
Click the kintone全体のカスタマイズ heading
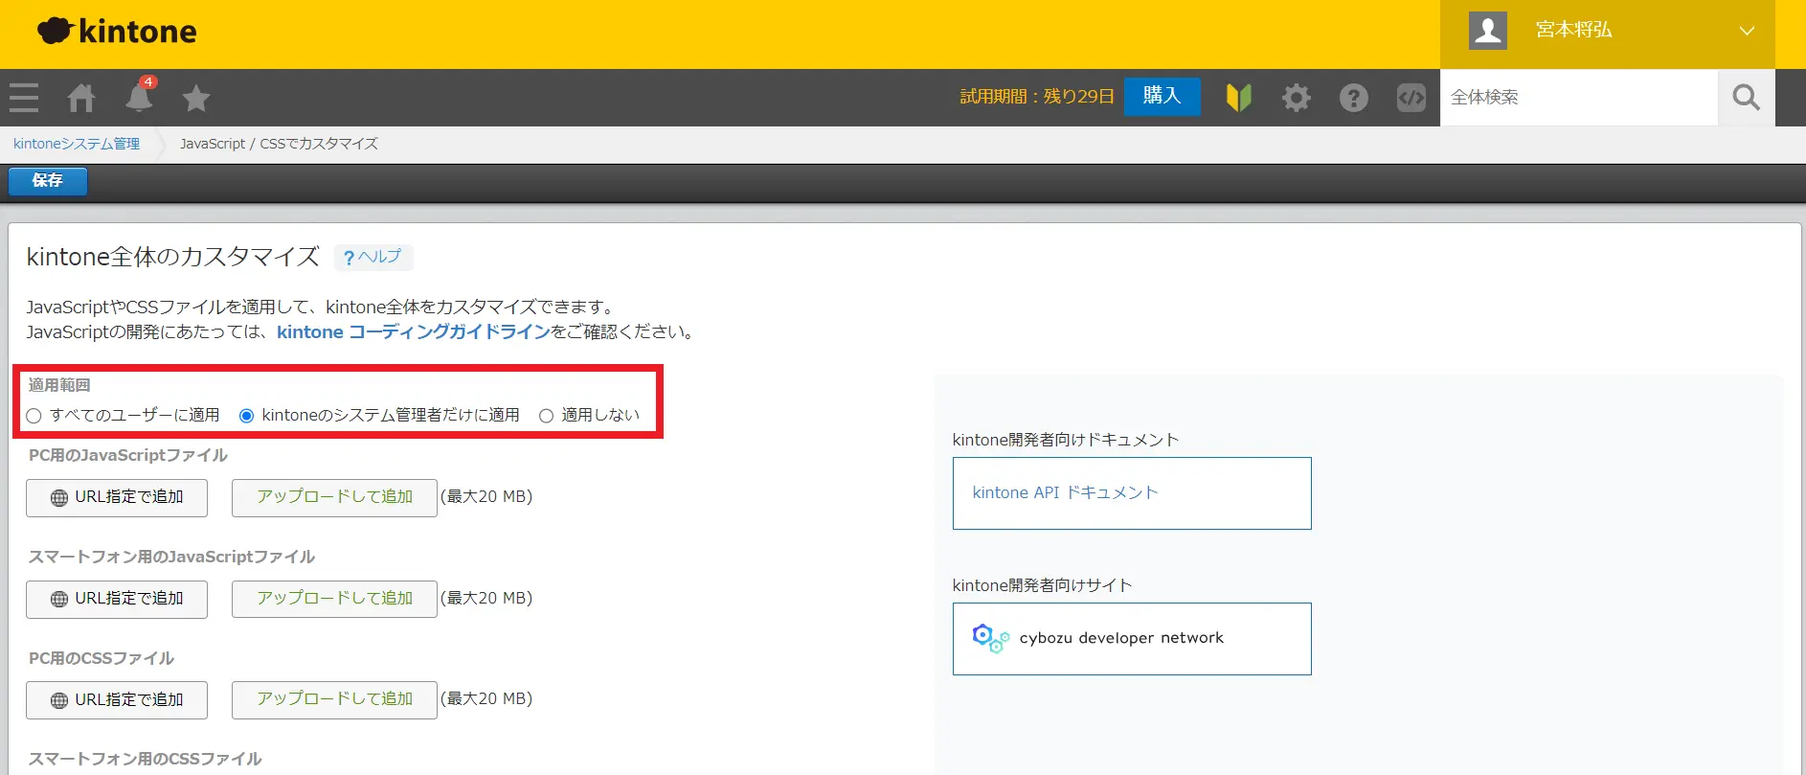(173, 257)
